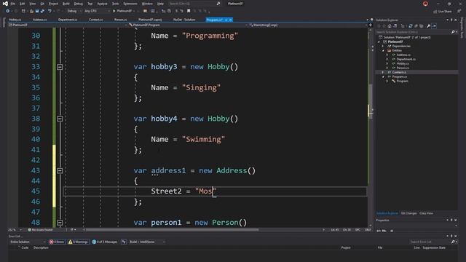The width and height of the screenshot is (466, 262).
Task: Click the bookmark icon in the toolbar
Action: pos(189,11)
